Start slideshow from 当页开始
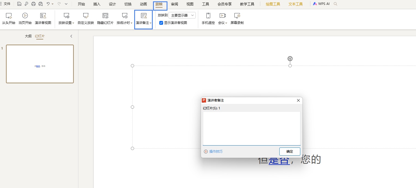This screenshot has width=416, height=188. 25,19
